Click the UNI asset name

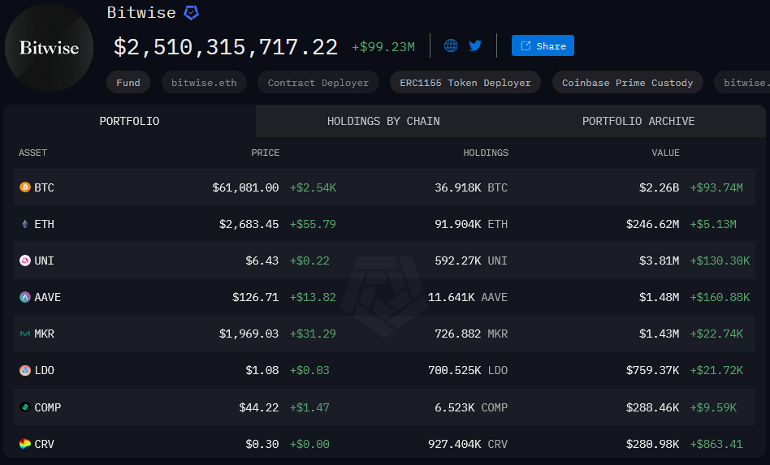44,260
